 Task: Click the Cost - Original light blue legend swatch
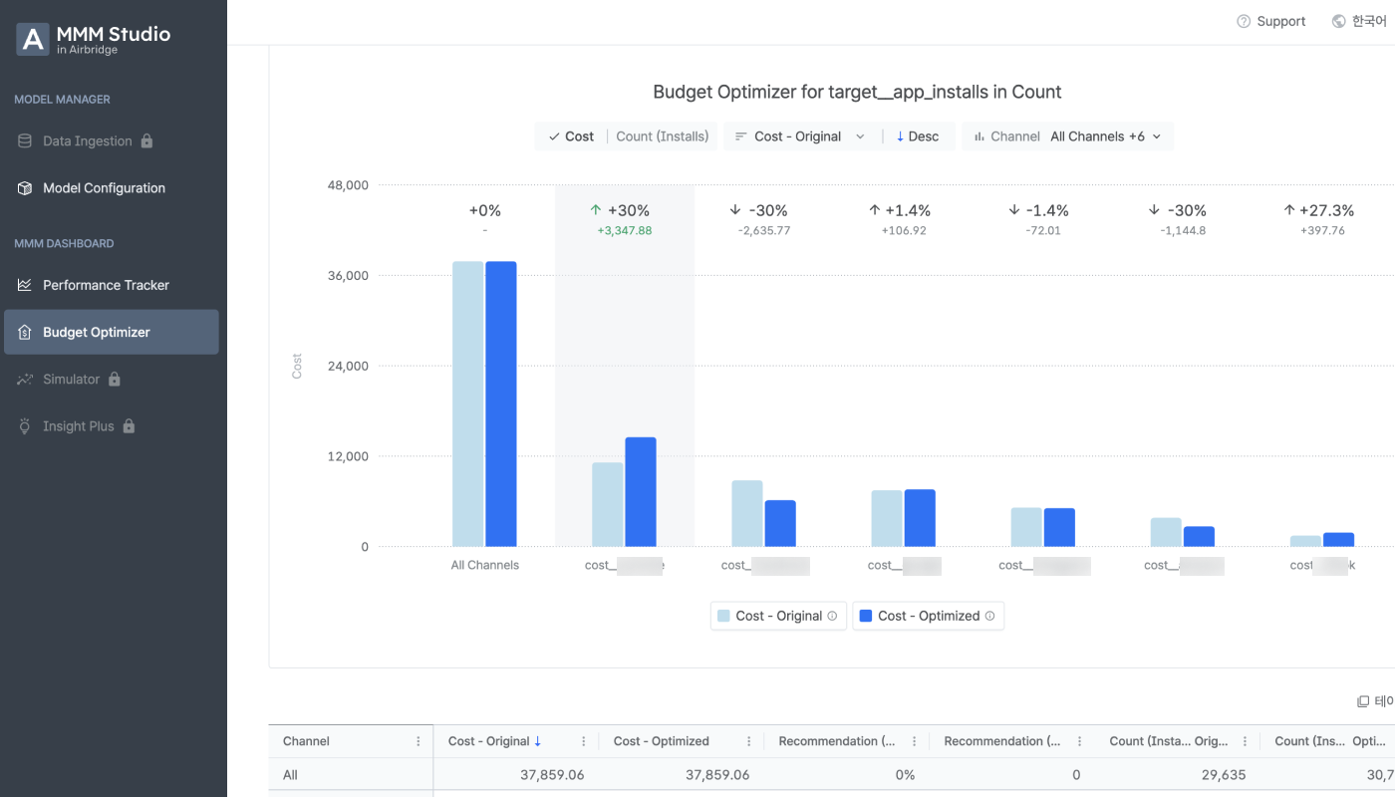[723, 616]
